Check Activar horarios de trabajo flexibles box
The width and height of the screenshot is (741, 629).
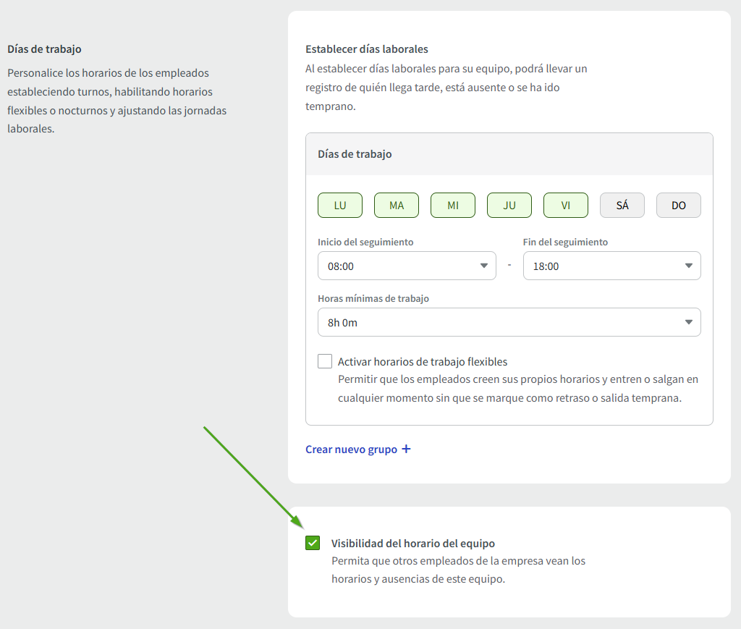pyautogui.click(x=325, y=362)
